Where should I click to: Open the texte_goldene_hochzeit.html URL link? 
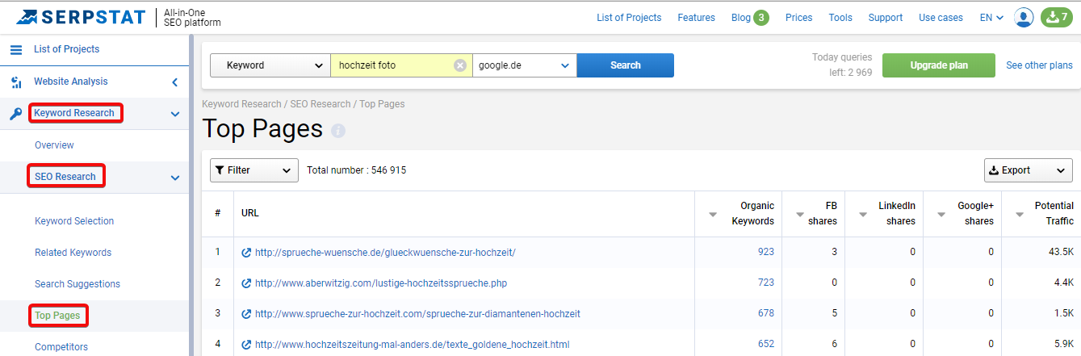point(413,345)
